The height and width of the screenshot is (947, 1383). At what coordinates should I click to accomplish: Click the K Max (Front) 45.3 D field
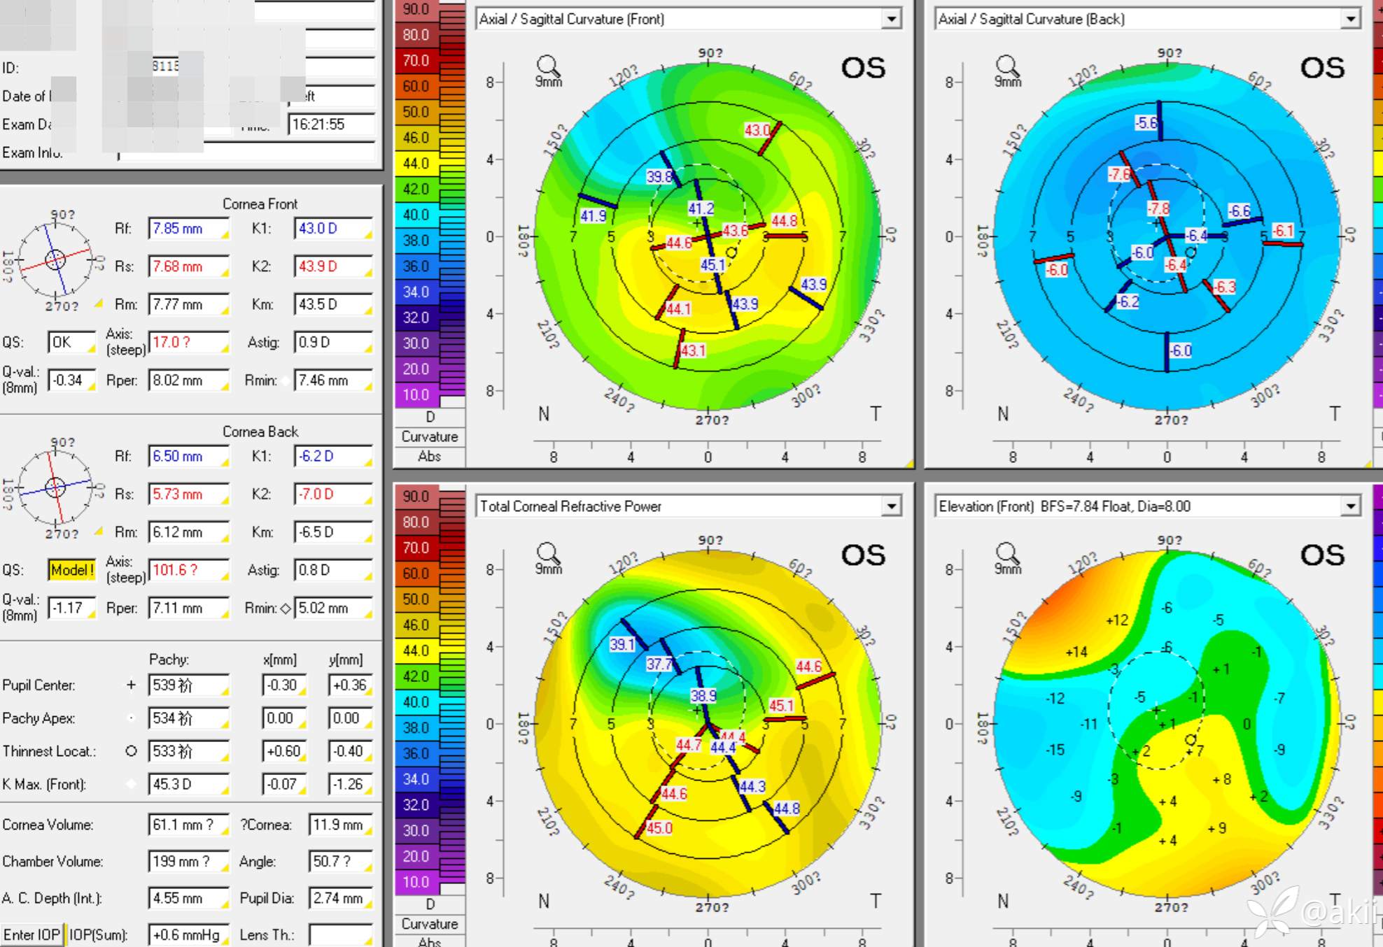188,785
